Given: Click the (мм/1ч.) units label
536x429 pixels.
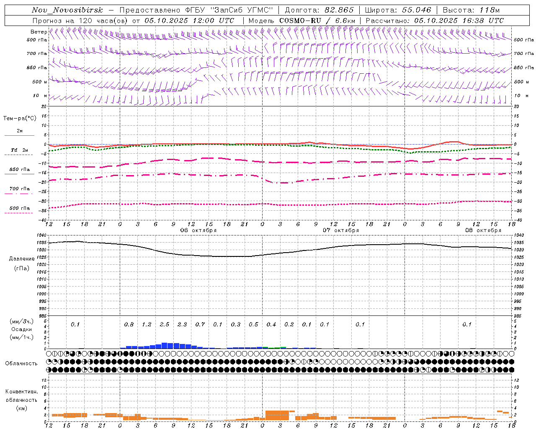Looking at the screenshot, I should [x=22, y=337].
